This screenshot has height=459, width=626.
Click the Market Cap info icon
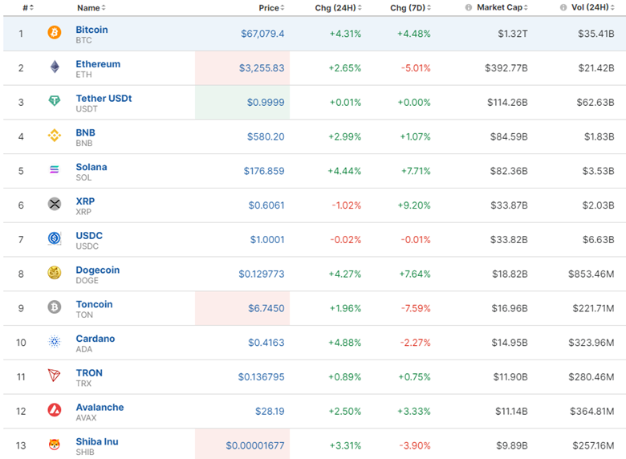(x=469, y=7)
